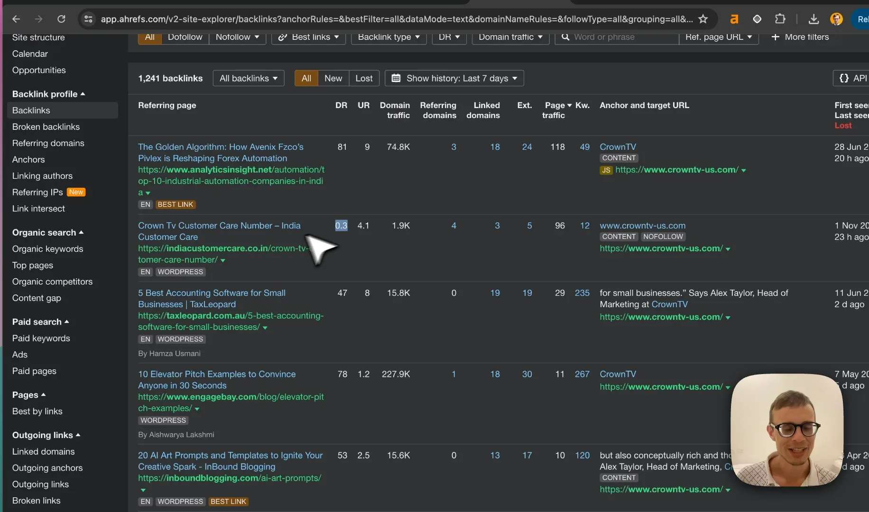Open Organic keywords in sidebar
Image resolution: width=869 pixels, height=512 pixels.
coord(47,249)
